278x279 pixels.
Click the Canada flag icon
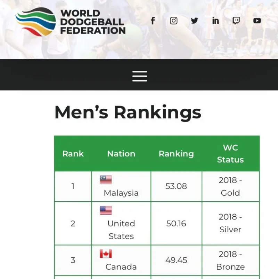[x=106, y=254]
